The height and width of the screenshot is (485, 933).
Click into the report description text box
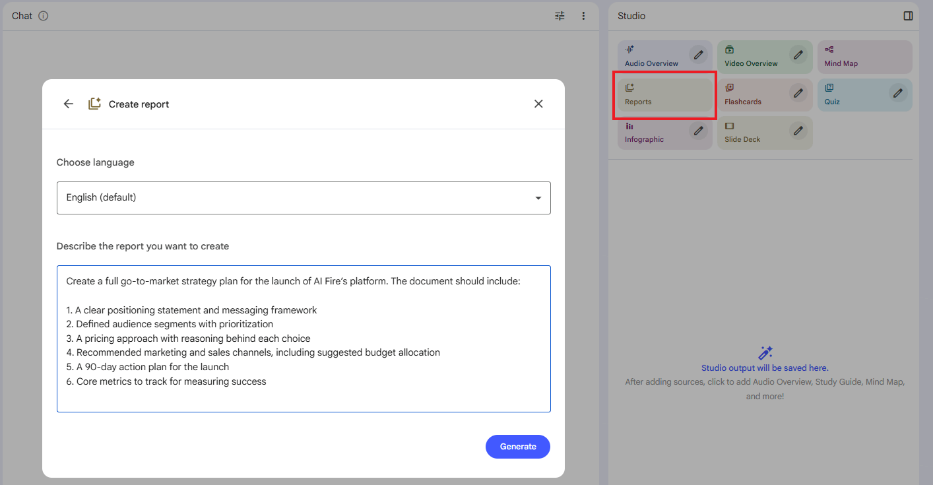pyautogui.click(x=304, y=339)
